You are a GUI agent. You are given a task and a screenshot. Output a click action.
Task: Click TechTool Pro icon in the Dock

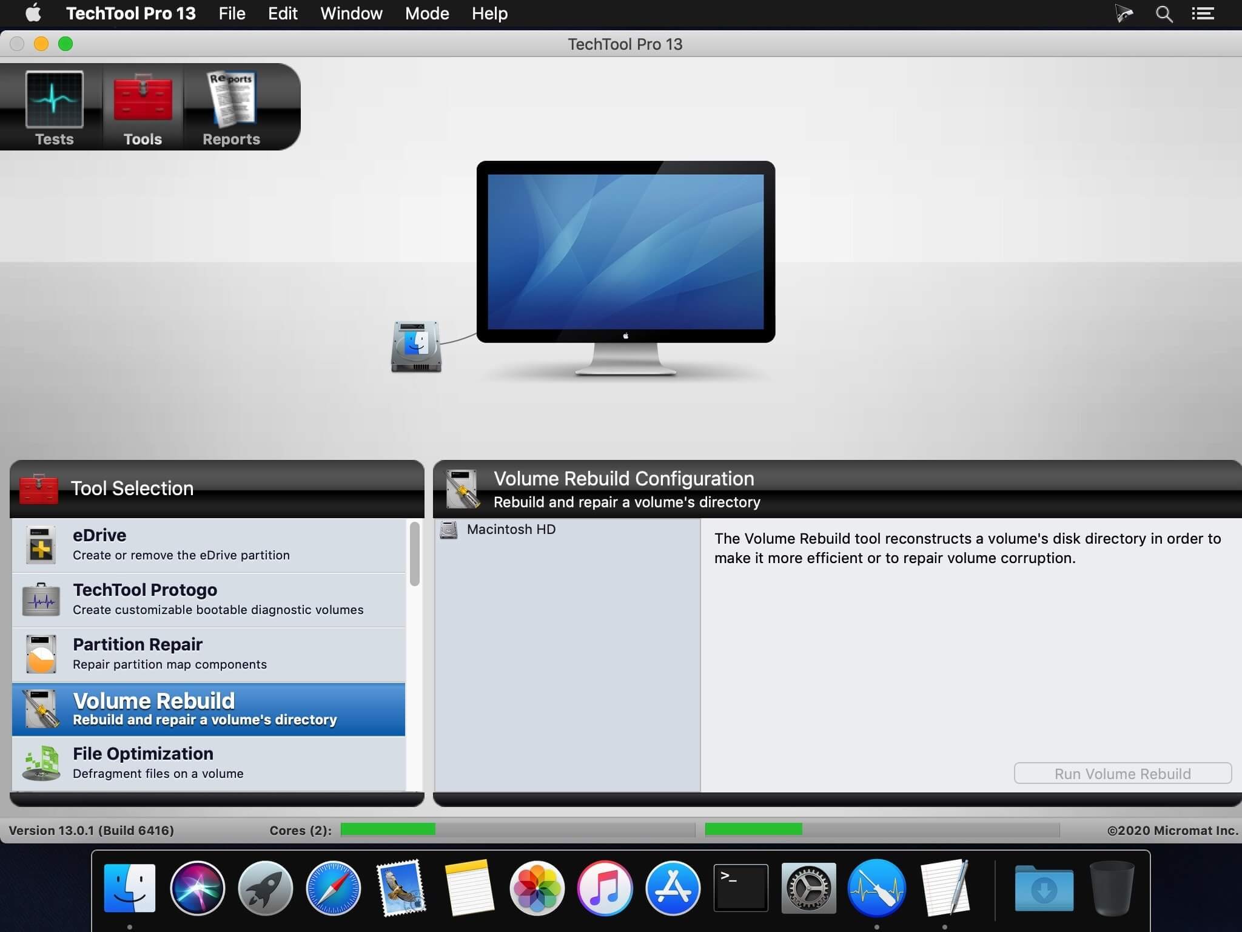(x=876, y=888)
